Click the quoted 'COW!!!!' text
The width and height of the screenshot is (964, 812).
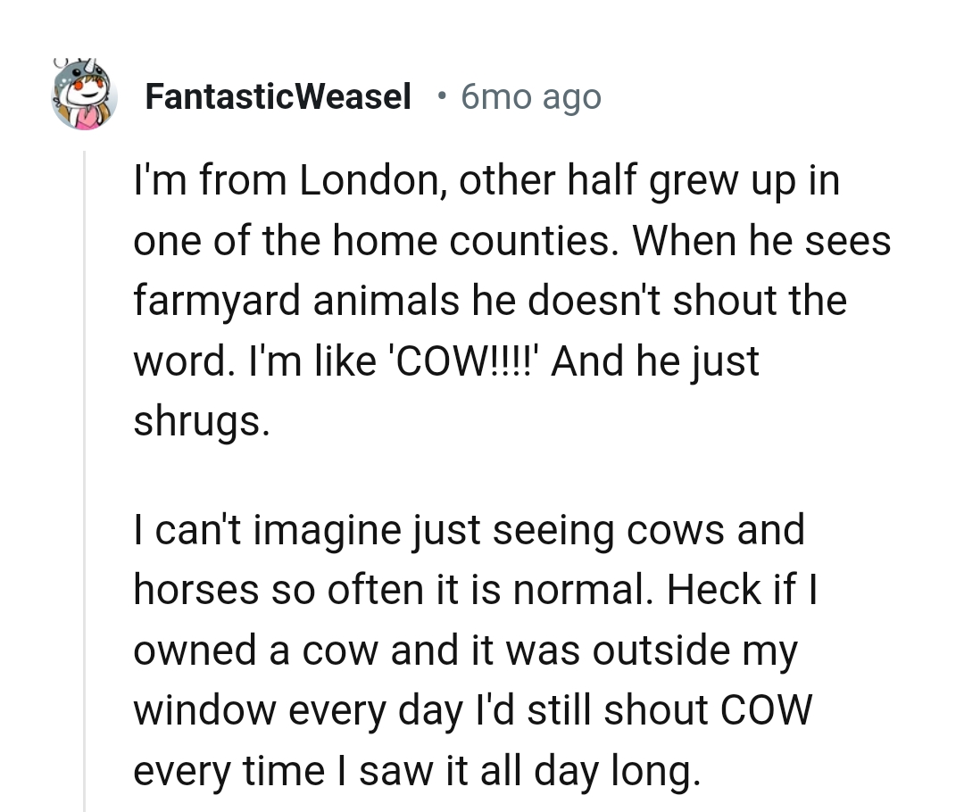[x=463, y=361]
